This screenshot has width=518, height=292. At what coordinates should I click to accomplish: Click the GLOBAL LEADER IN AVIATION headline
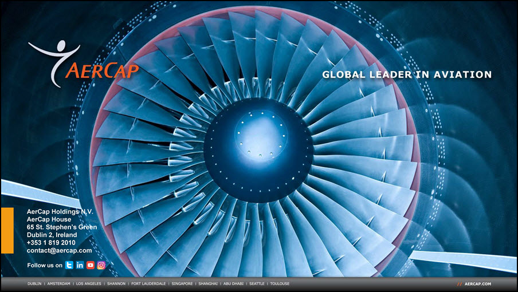click(407, 74)
